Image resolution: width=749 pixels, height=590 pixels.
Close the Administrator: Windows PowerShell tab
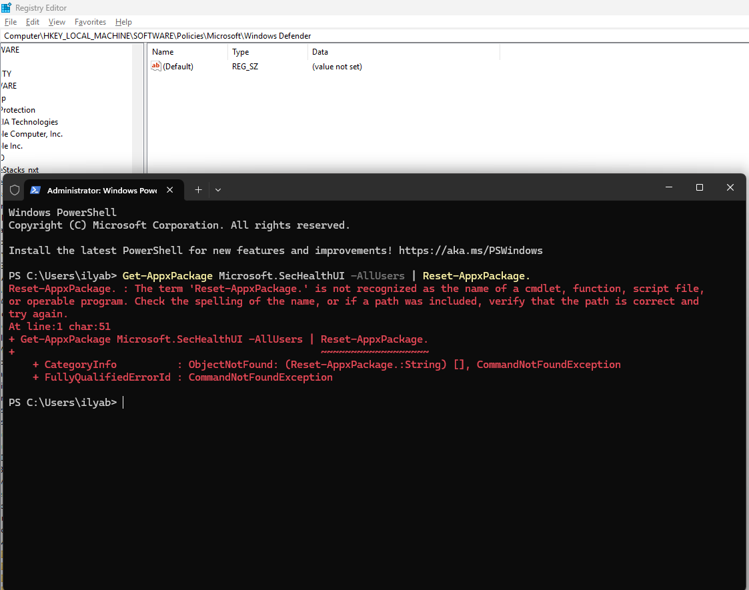pyautogui.click(x=170, y=189)
